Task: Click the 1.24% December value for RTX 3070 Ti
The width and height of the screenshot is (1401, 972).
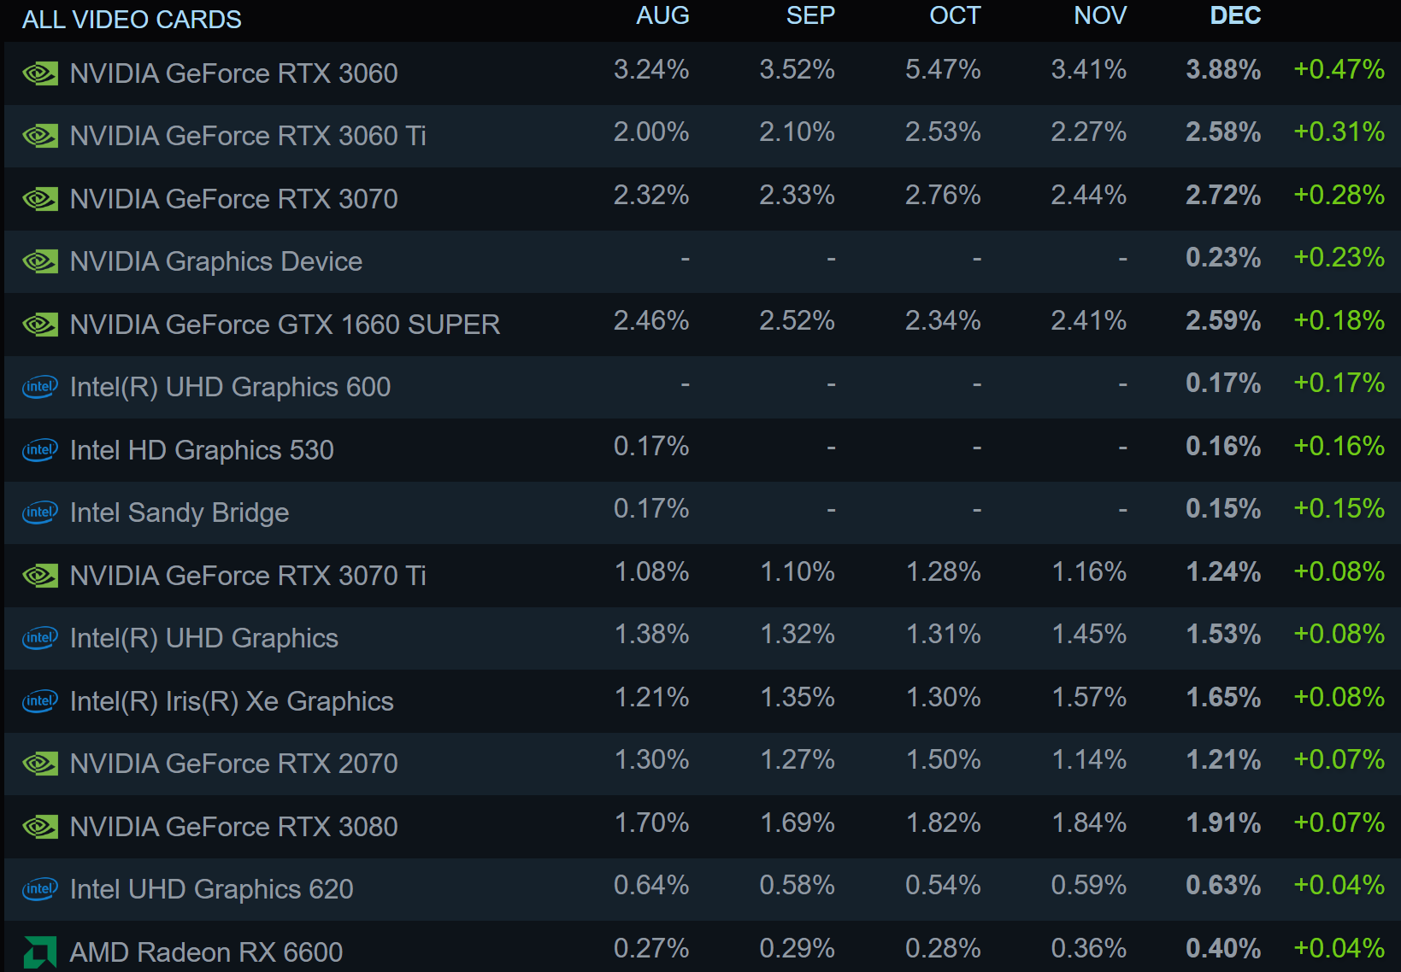Action: pos(1223,571)
